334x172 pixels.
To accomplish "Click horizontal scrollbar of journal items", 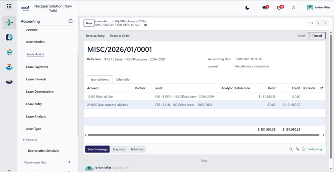I will click(x=203, y=135).
